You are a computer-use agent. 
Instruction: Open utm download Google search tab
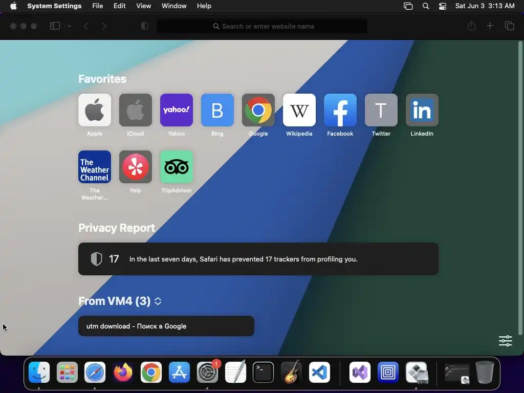(x=166, y=326)
